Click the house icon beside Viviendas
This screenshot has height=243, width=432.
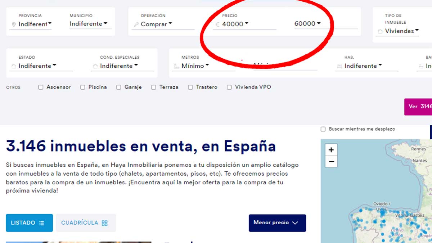click(x=380, y=32)
